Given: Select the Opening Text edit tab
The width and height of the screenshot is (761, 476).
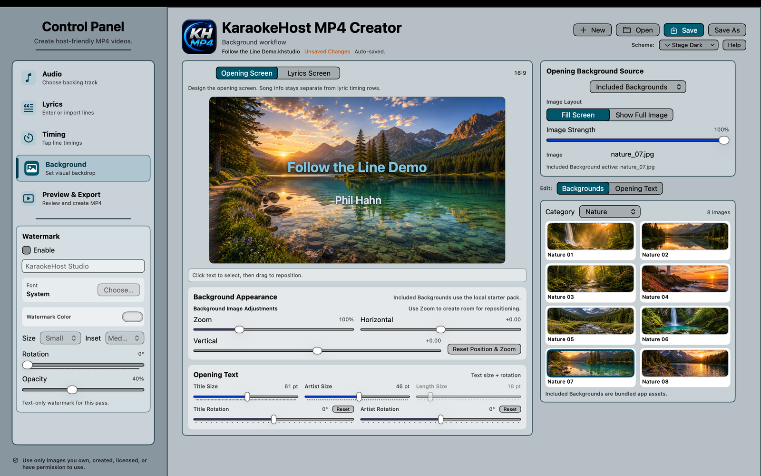Looking at the screenshot, I should point(636,188).
